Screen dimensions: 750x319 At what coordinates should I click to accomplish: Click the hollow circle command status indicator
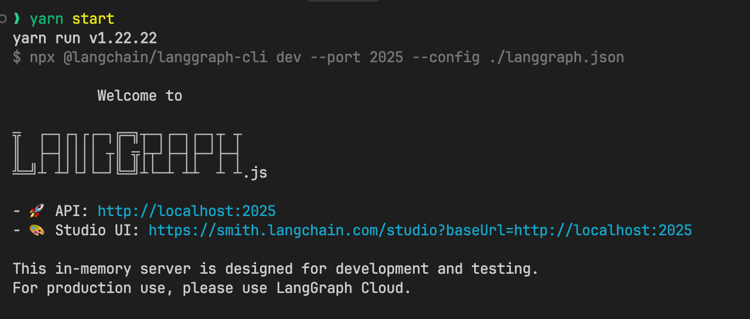(3, 19)
